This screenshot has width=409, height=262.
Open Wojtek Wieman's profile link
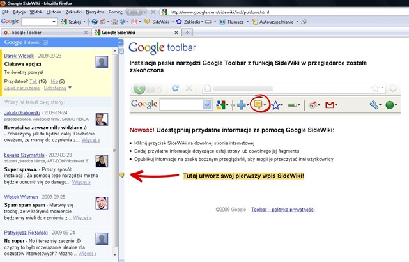[21, 197]
